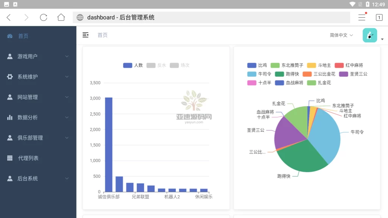
Task: Click the 俱乐部管理 user icon
Action: click(9, 137)
